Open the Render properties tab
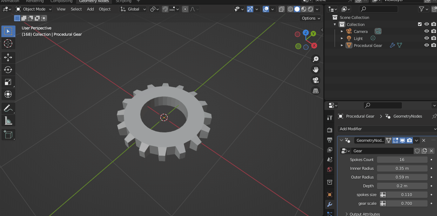437x216 pixels. click(329, 130)
